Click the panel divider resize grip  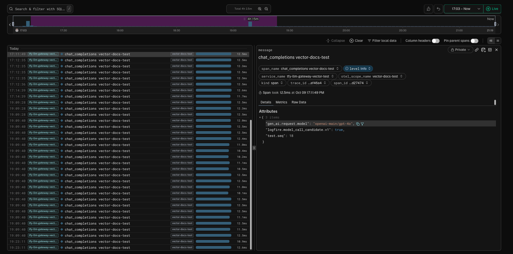click(x=254, y=148)
